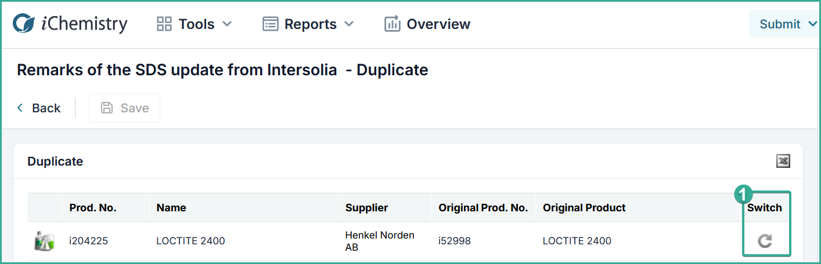Image resolution: width=821 pixels, height=264 pixels.
Task: Open the Reports menu
Action: coord(308,24)
